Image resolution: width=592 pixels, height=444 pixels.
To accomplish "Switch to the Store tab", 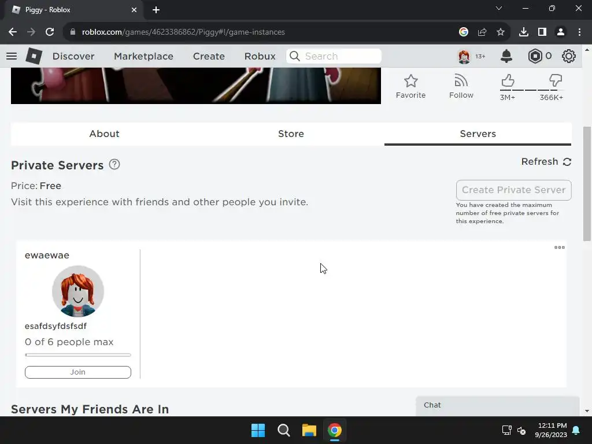I will click(x=291, y=134).
